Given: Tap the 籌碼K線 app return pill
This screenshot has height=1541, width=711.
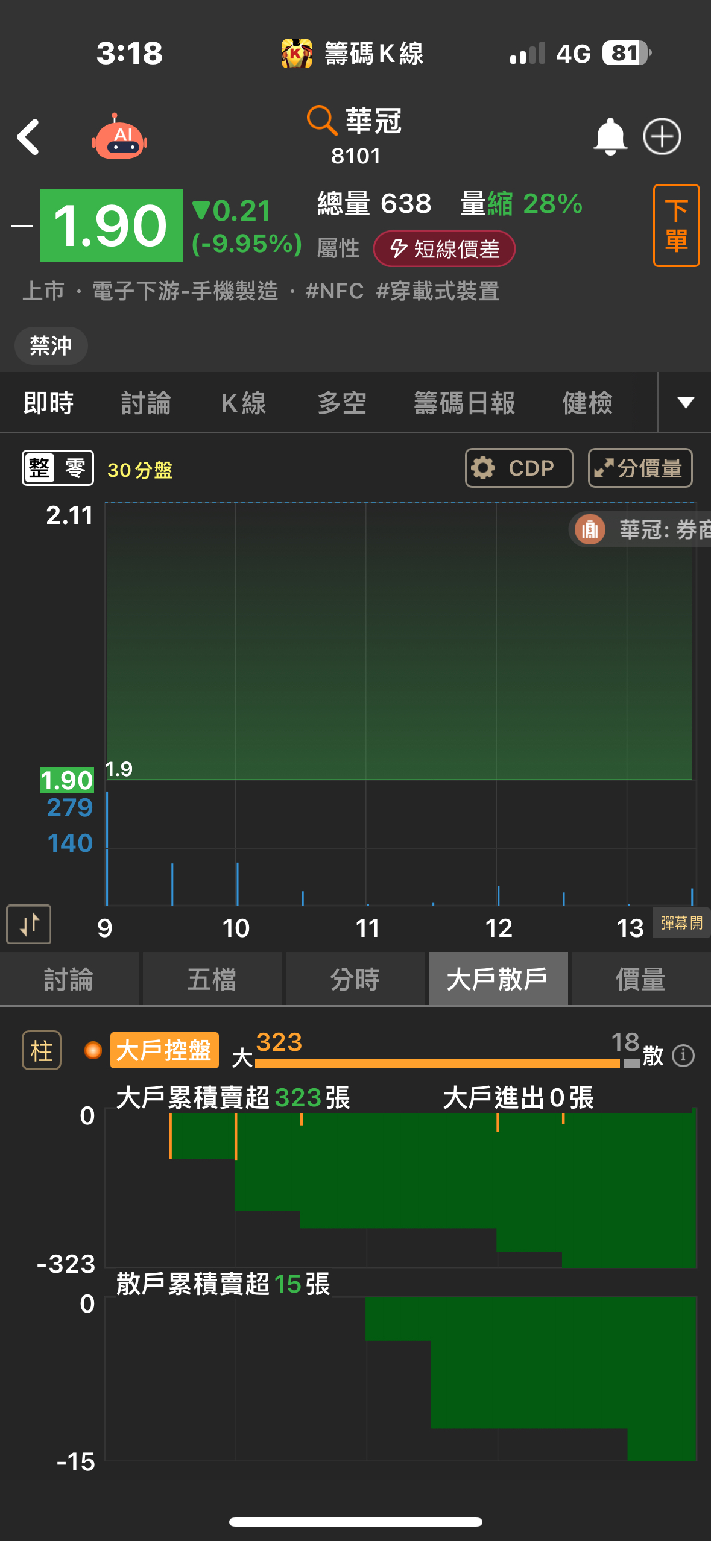Looking at the screenshot, I should tap(353, 54).
